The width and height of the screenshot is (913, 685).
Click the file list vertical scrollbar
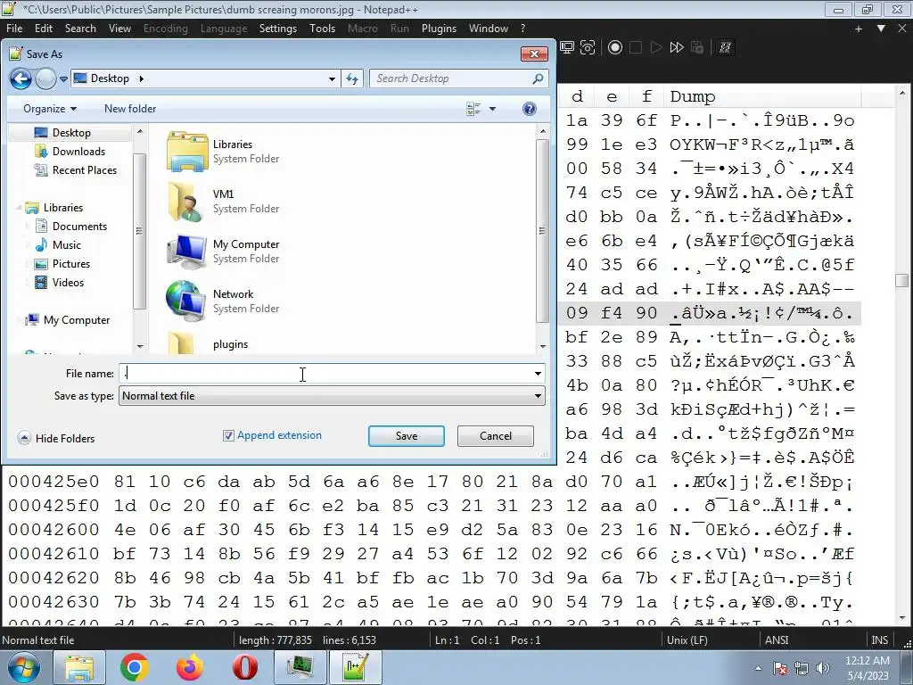[542, 239]
